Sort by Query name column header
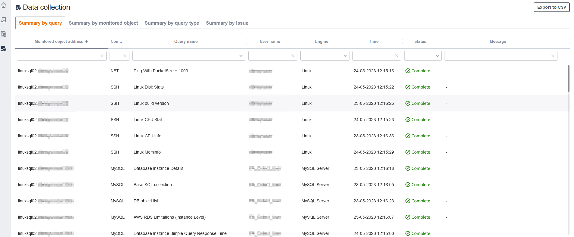574x237 pixels. click(x=186, y=42)
